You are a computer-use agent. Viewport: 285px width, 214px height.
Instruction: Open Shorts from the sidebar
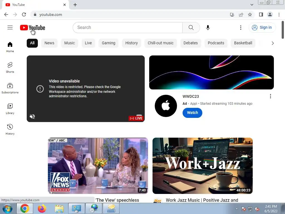pos(10,68)
